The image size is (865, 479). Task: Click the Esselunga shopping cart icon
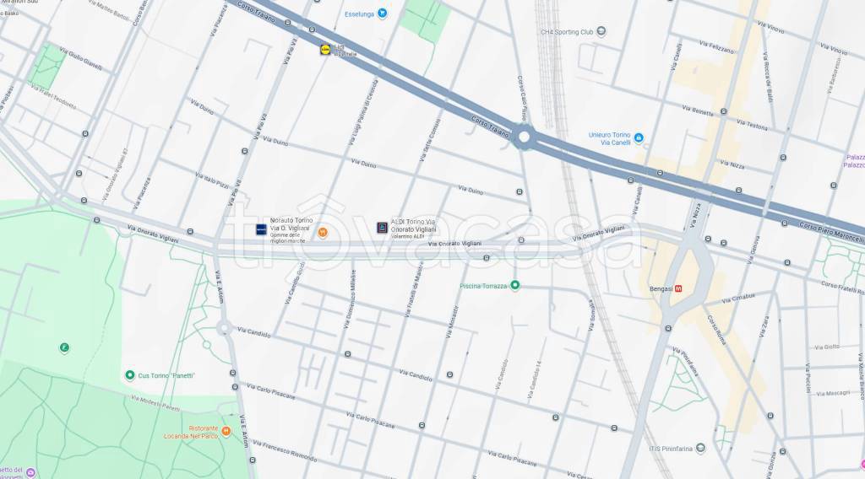click(382, 13)
